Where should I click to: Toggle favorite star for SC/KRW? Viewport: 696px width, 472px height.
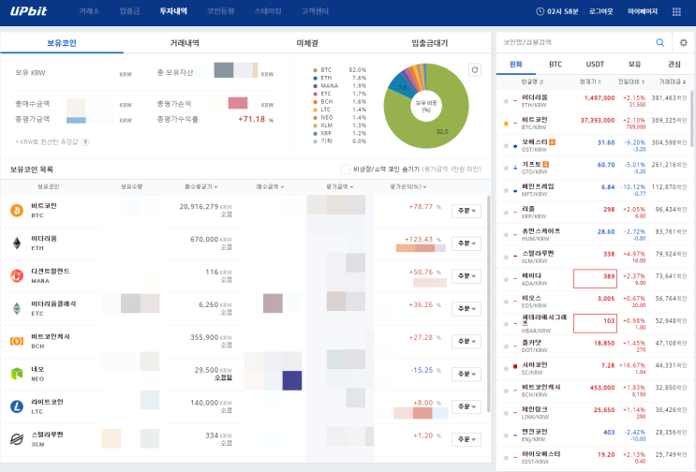coord(506,369)
